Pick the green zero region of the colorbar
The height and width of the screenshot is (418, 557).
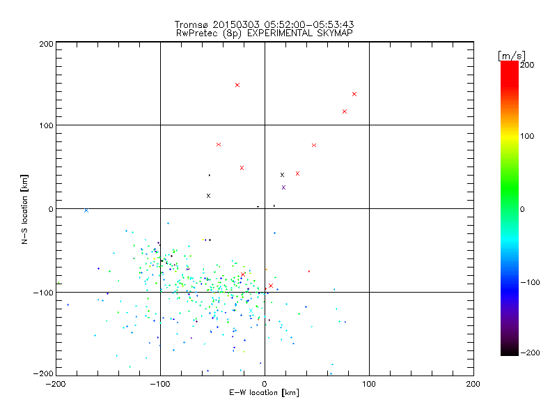pos(510,209)
